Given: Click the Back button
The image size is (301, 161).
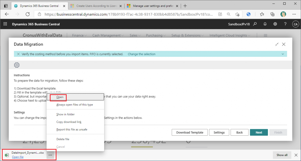Looking at the screenshot, I should click(x=239, y=132).
